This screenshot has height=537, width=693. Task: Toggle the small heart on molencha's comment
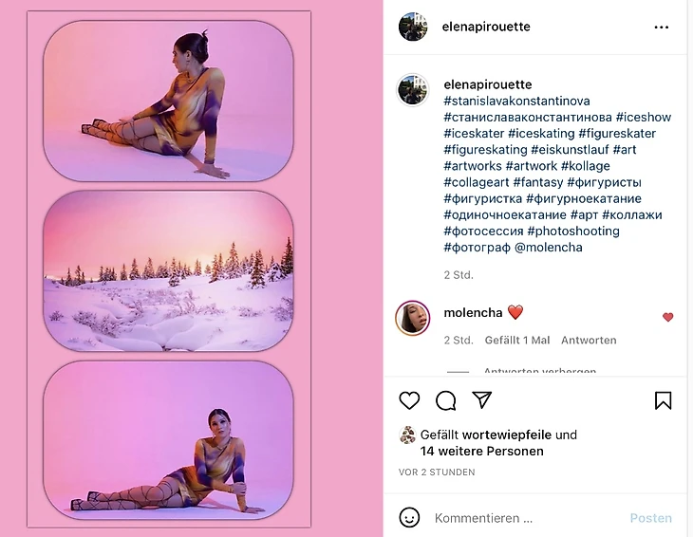667,317
